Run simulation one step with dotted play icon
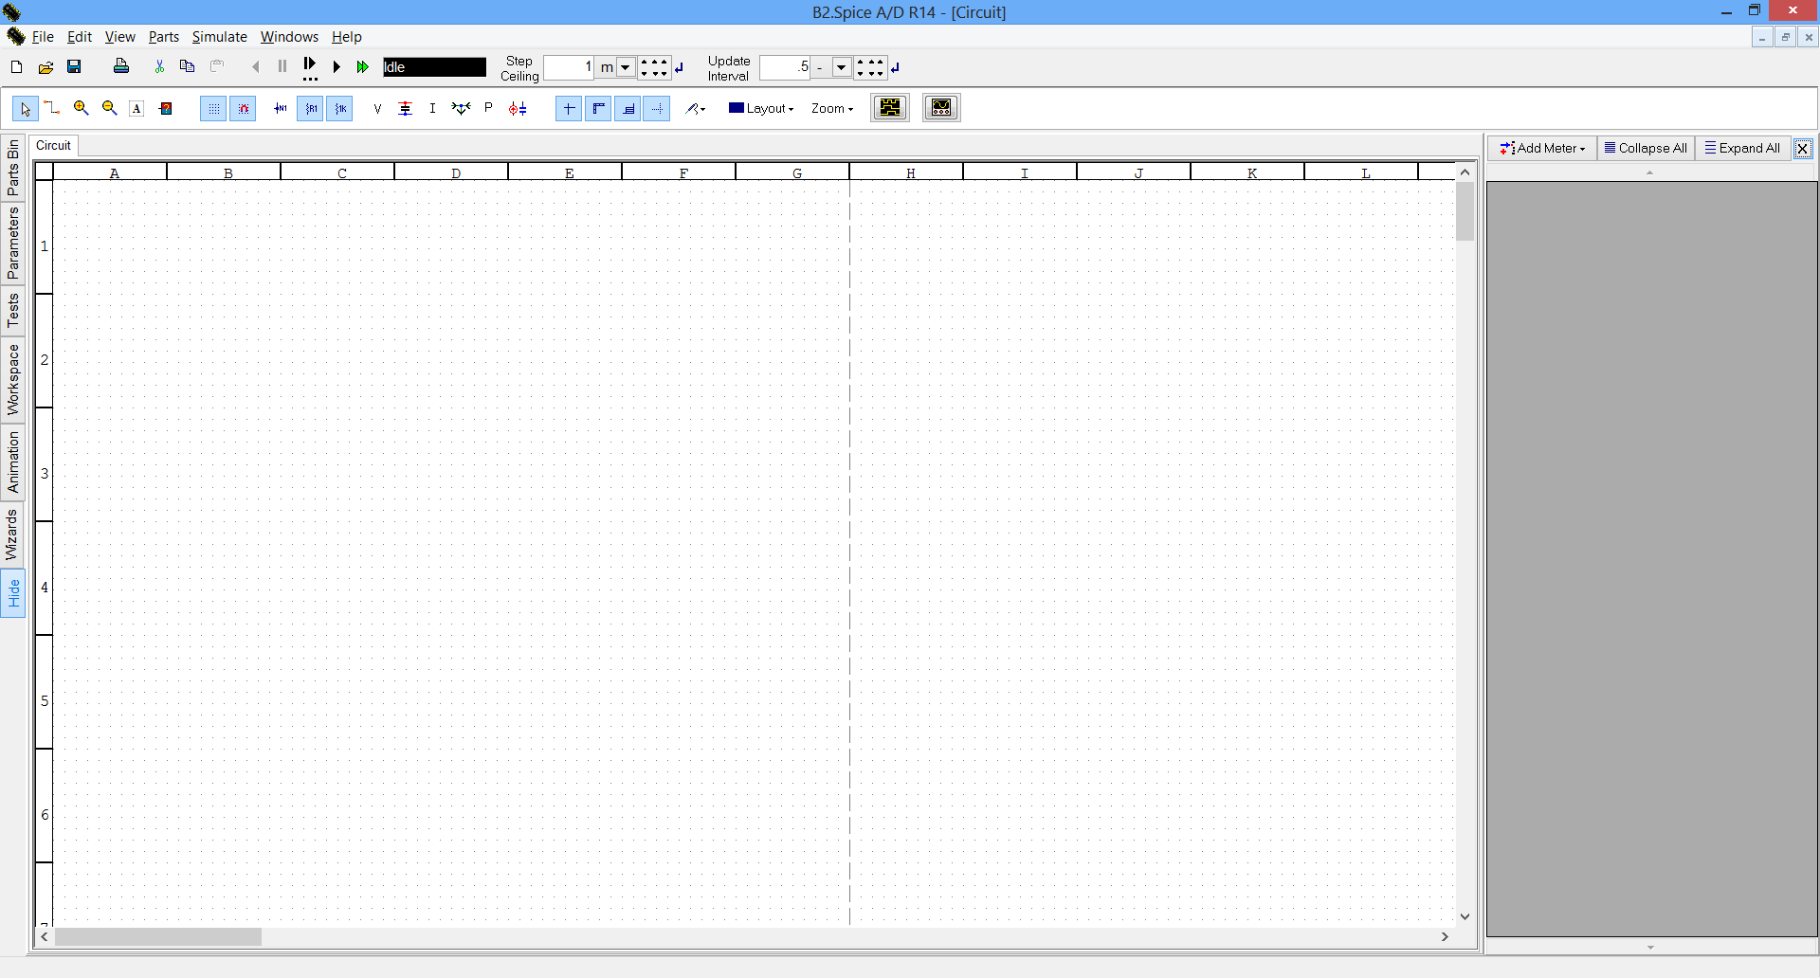This screenshot has width=1820, height=978. (x=310, y=68)
